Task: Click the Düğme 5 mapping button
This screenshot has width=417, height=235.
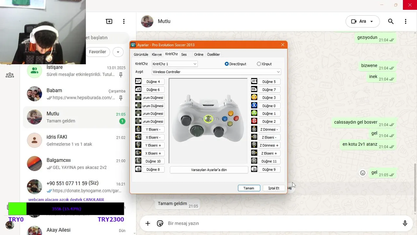Action: pos(269,82)
